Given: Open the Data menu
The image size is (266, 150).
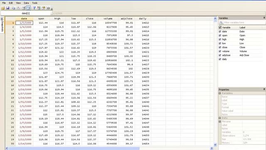Looking at the screenshot, I should (x=26, y=3).
